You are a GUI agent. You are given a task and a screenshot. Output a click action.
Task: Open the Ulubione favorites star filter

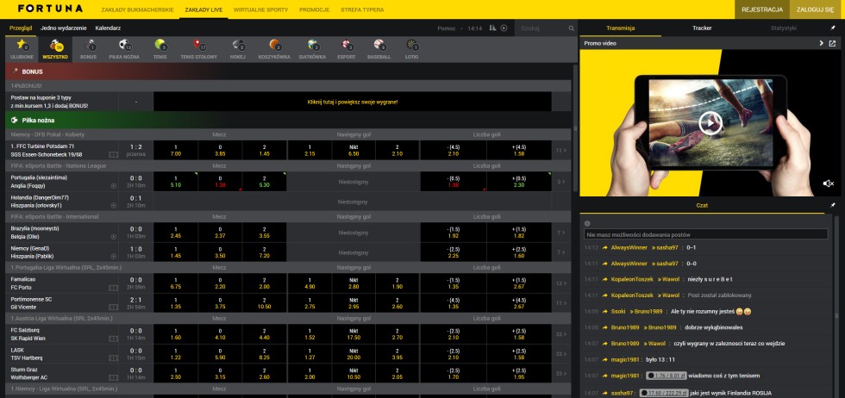click(22, 49)
